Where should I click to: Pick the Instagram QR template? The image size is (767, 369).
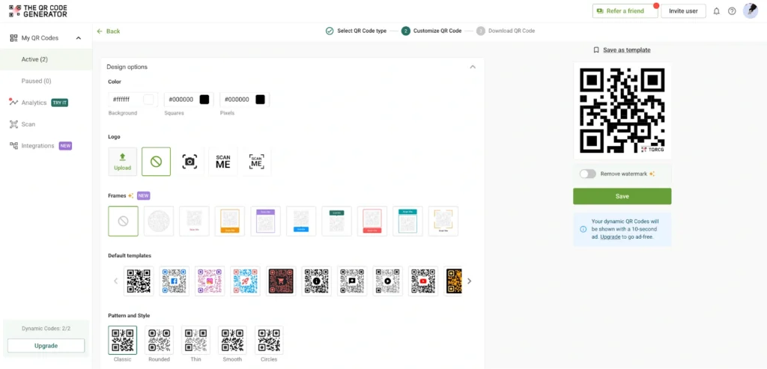(x=210, y=281)
